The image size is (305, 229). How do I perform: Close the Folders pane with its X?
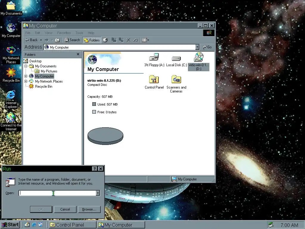pyautogui.click(x=78, y=54)
